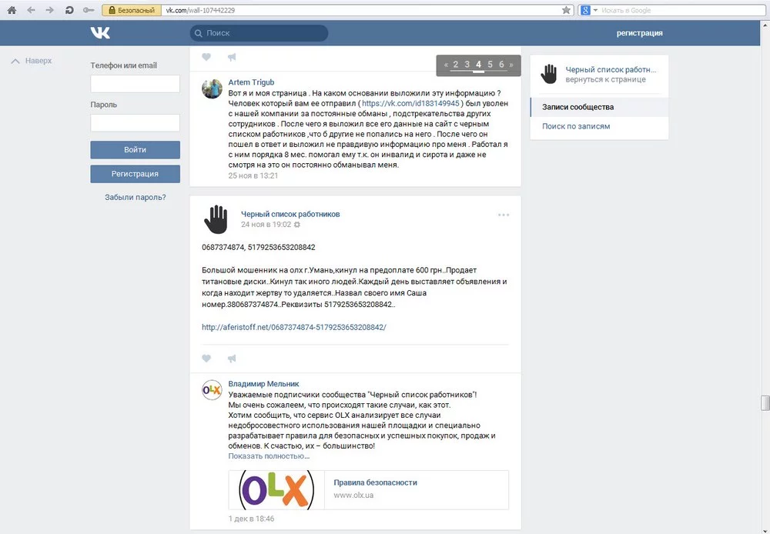Image resolution: width=770 pixels, height=534 pixels.
Task: Open the post's three-dots options menu
Action: click(x=504, y=215)
